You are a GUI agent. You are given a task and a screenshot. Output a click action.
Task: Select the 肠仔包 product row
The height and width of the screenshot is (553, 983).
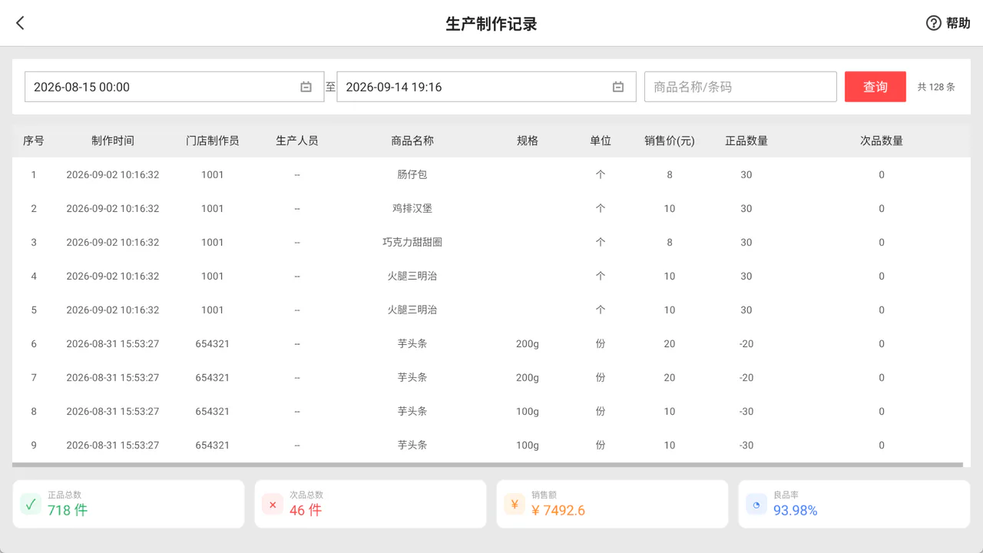click(x=491, y=174)
